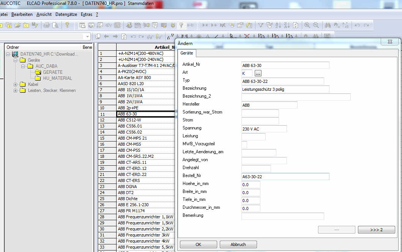Click the Bezeichnung field Leistungsschütz 3 polig

[285, 89]
